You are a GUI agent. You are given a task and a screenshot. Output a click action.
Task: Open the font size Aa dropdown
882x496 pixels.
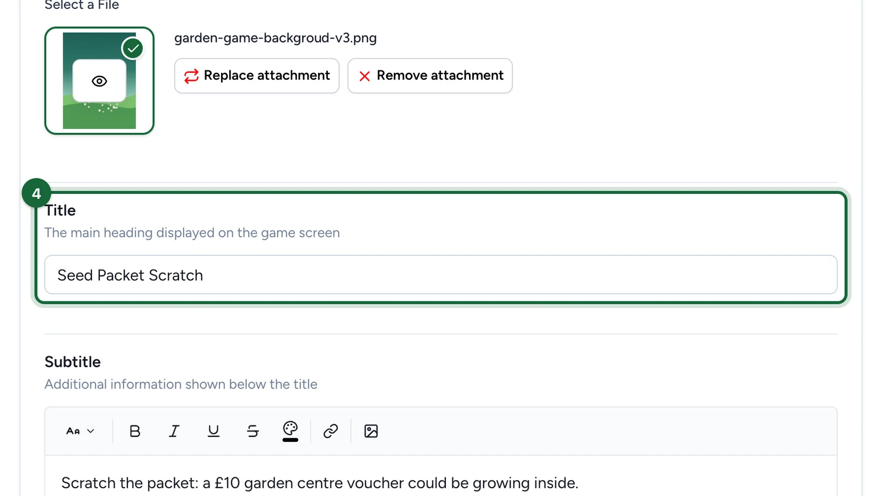tap(80, 431)
